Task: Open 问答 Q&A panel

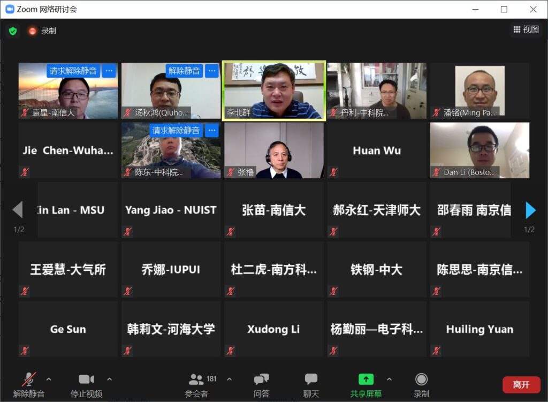Action: 261,384
